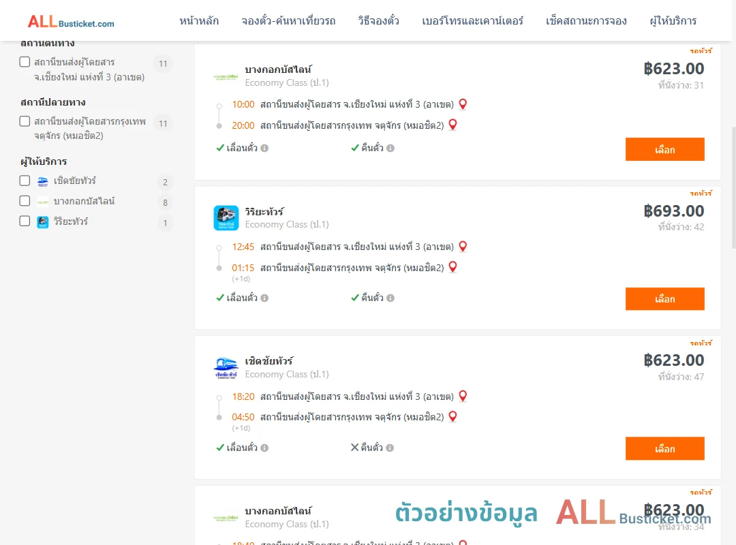This screenshot has height=545, width=736.
Task: Open จองตั๋ว-ค้นหาเที่ยวรถ menu item
Action: pos(289,21)
